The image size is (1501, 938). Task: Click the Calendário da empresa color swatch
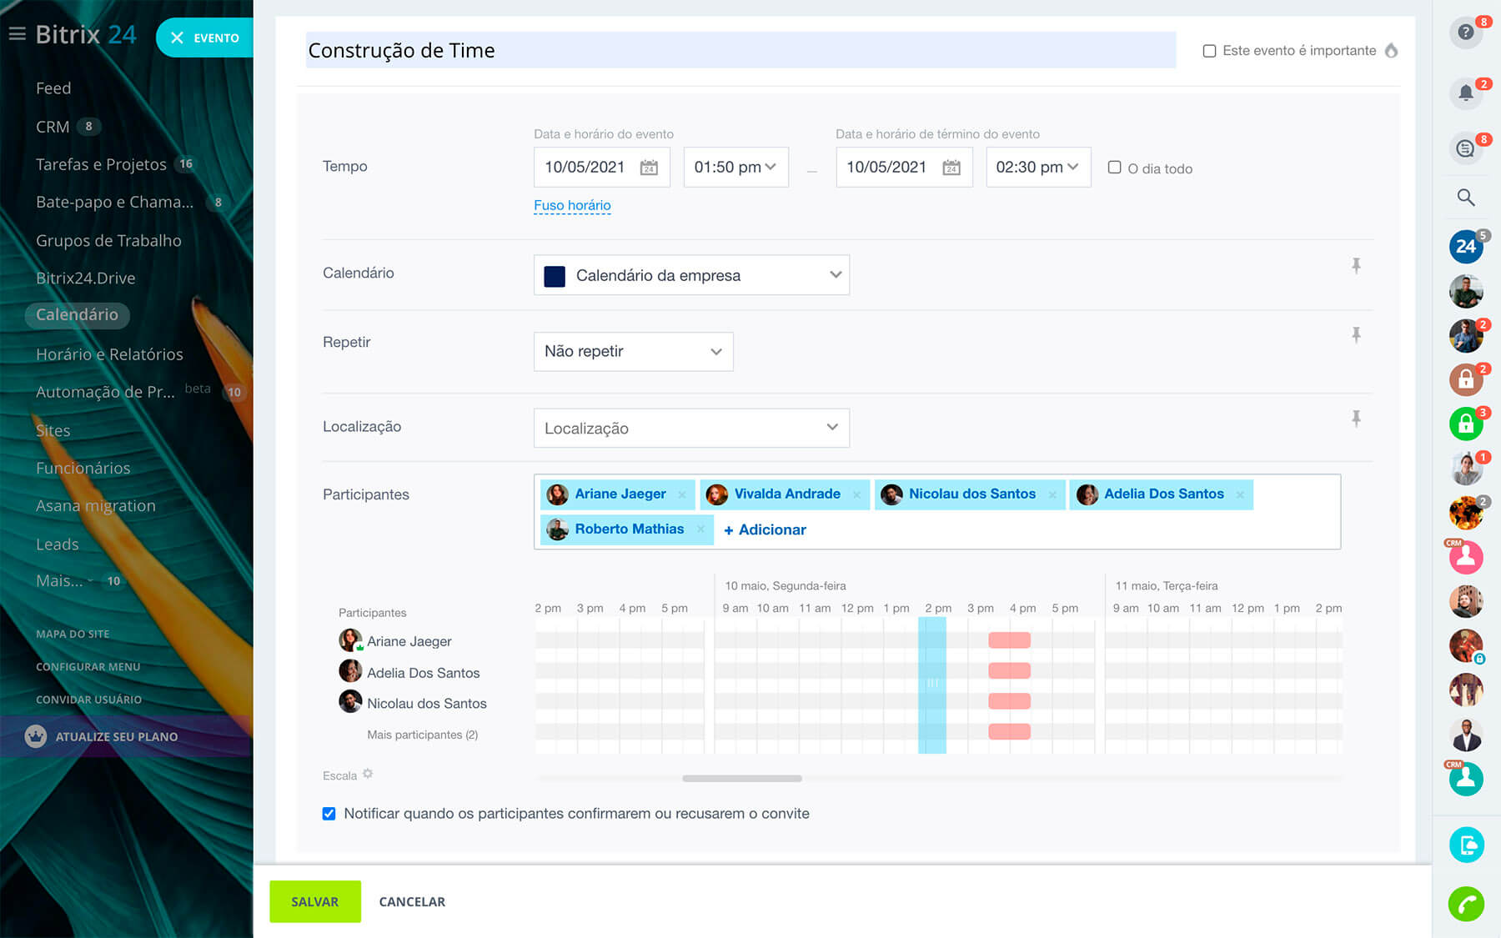[x=555, y=276]
